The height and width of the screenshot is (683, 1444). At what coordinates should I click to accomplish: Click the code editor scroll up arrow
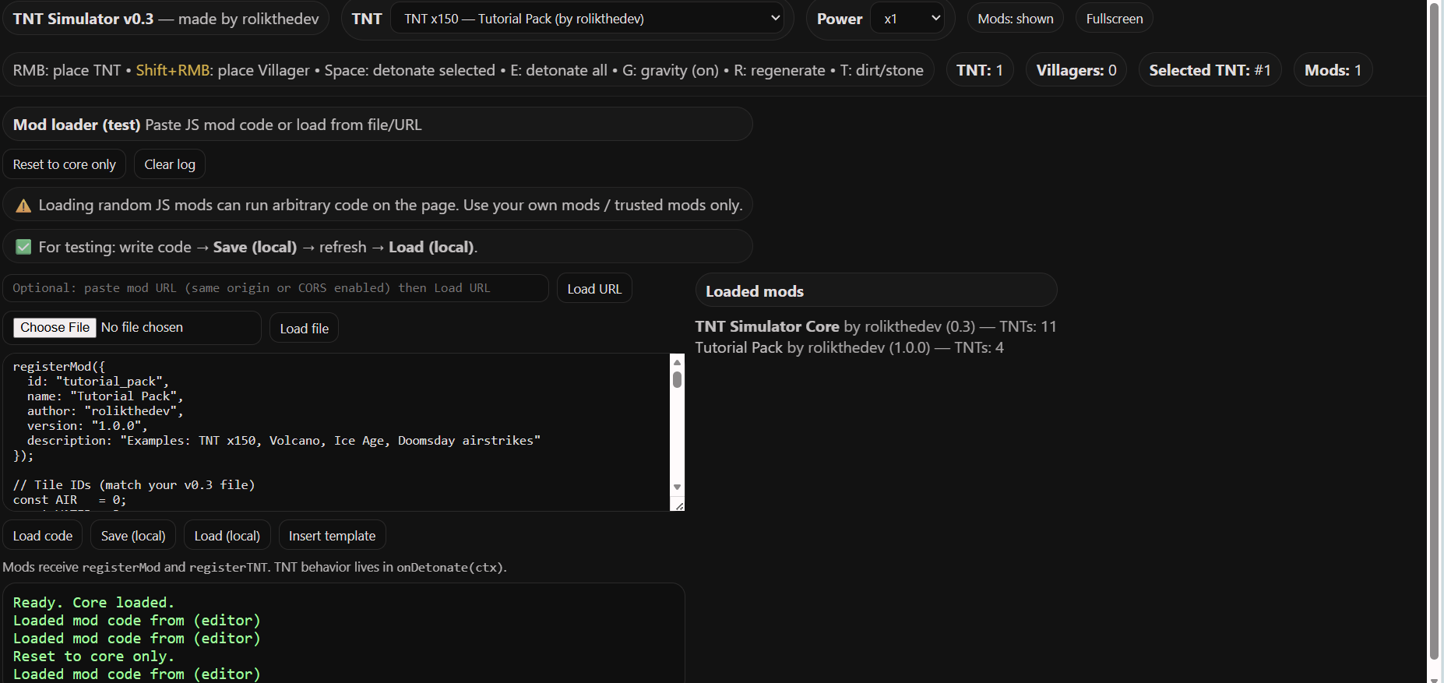677,362
